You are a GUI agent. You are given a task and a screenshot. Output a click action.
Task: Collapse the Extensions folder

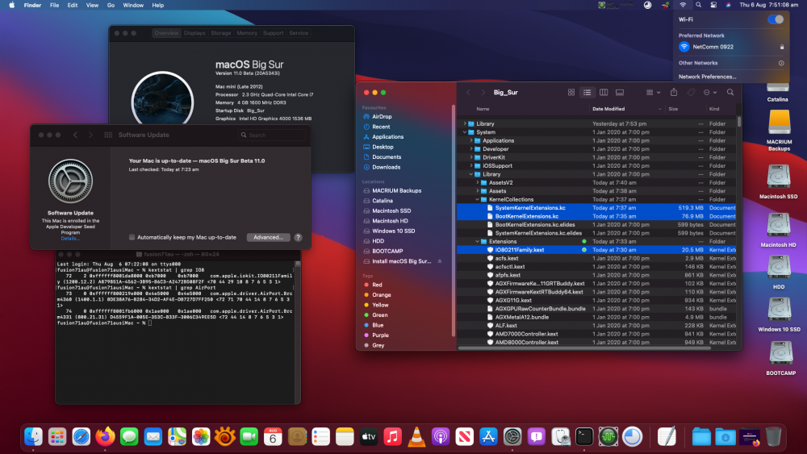tap(477, 241)
